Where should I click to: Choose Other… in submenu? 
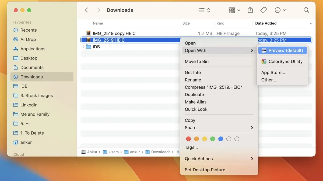point(282,80)
